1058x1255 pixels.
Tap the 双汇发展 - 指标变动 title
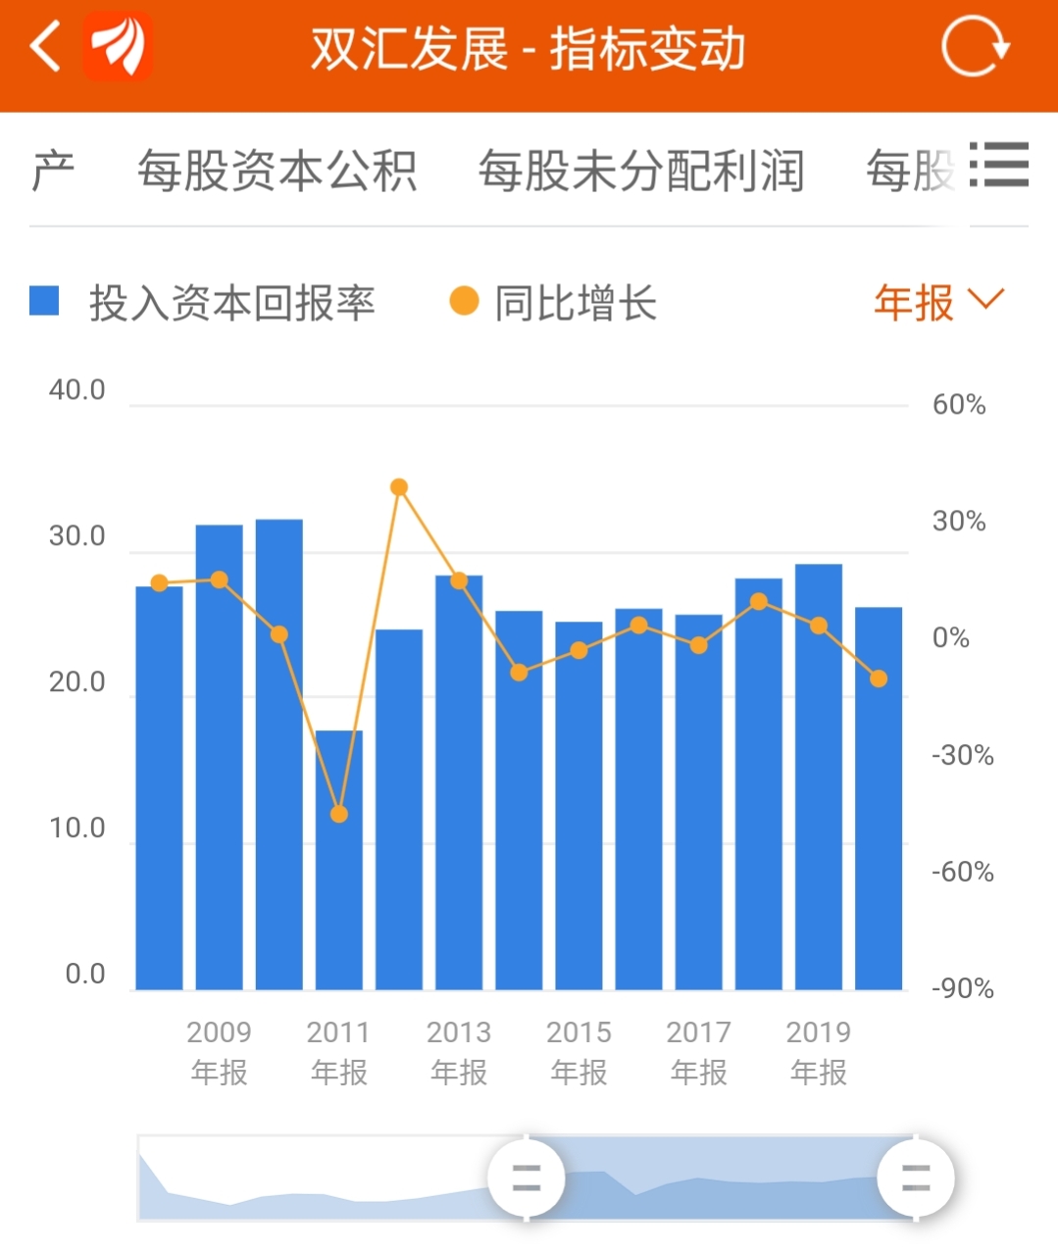[x=529, y=46]
